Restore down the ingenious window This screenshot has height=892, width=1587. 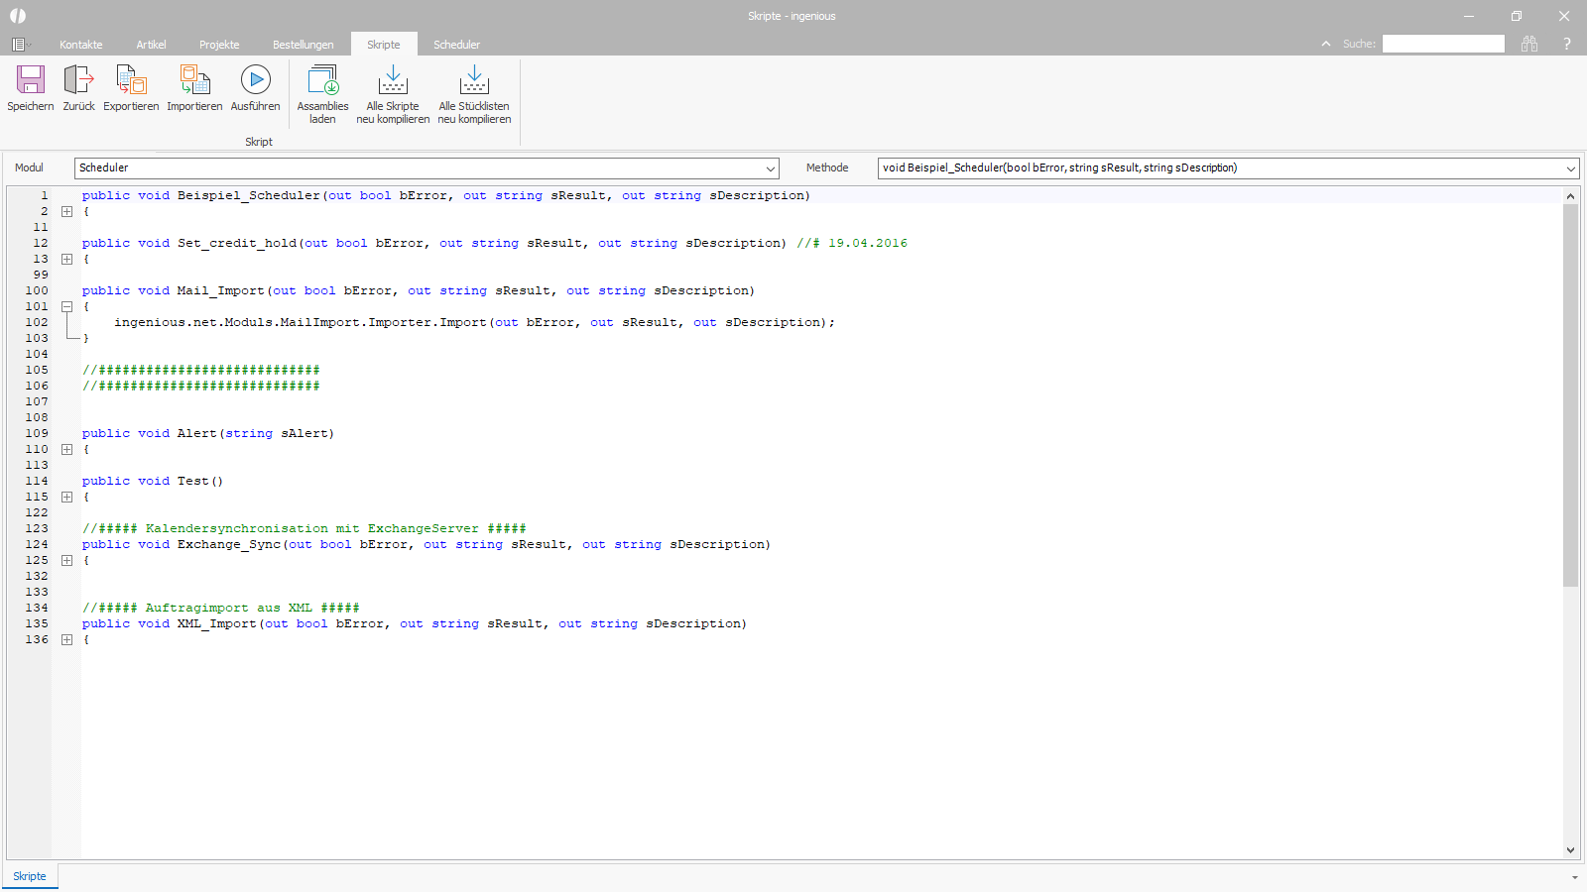tap(1517, 16)
